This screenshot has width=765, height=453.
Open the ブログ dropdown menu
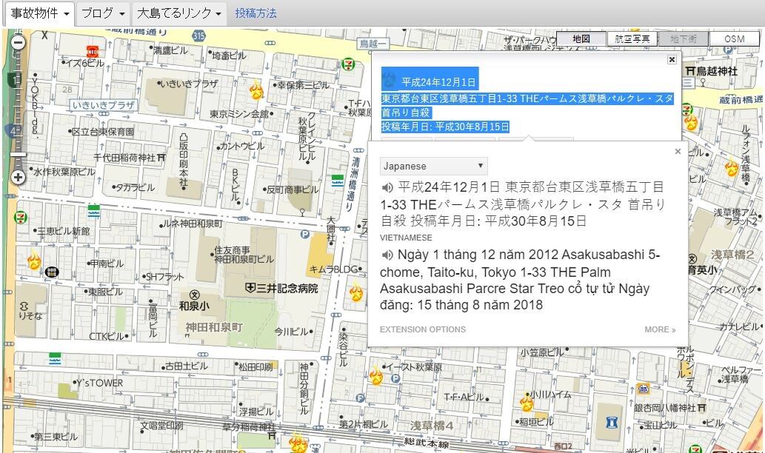[x=103, y=13]
